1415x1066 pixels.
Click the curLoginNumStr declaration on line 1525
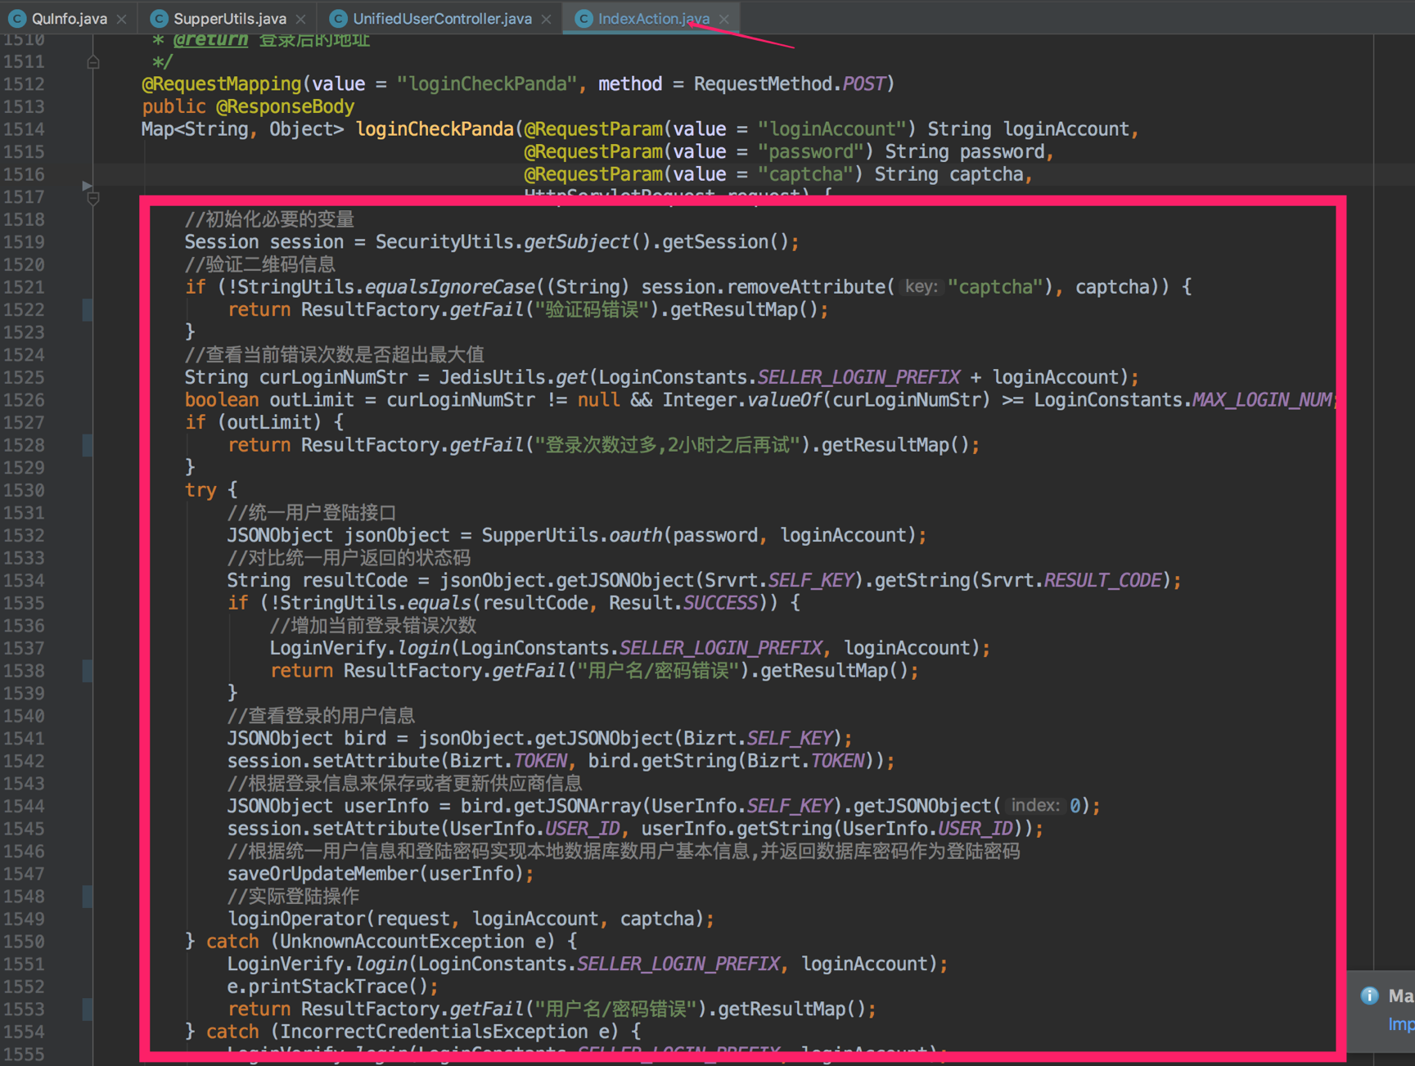pos(333,378)
